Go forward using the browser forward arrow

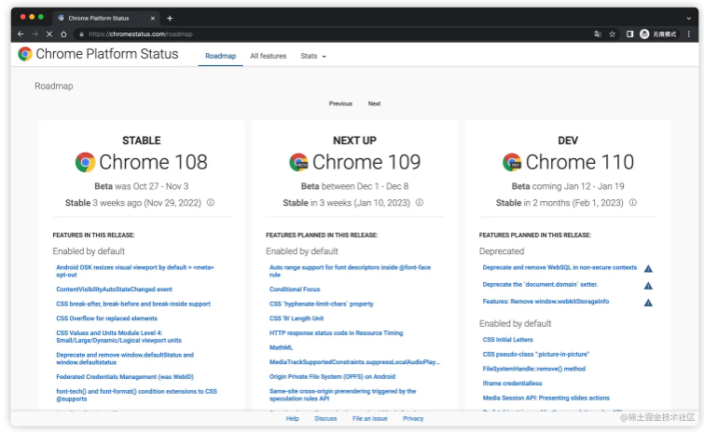click(35, 34)
